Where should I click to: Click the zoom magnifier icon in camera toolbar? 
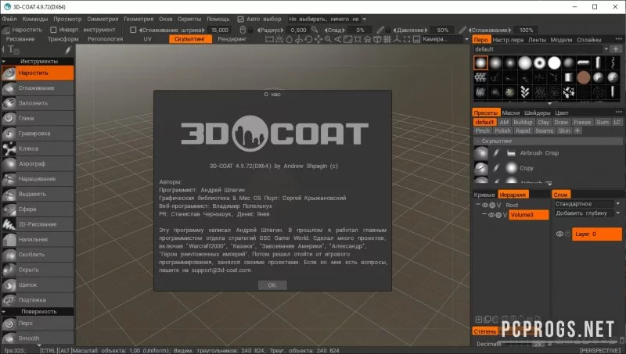[328, 40]
